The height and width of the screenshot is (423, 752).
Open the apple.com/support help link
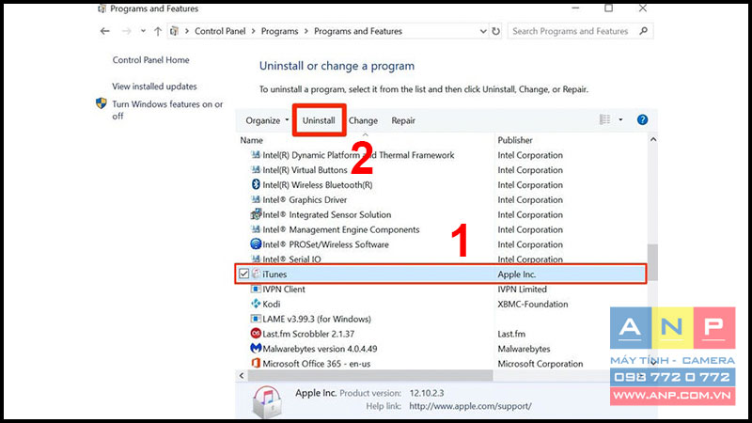click(x=470, y=406)
